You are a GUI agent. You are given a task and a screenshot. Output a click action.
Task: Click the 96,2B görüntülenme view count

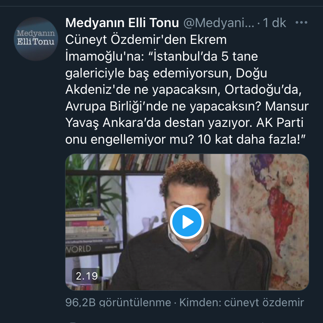click(118, 303)
